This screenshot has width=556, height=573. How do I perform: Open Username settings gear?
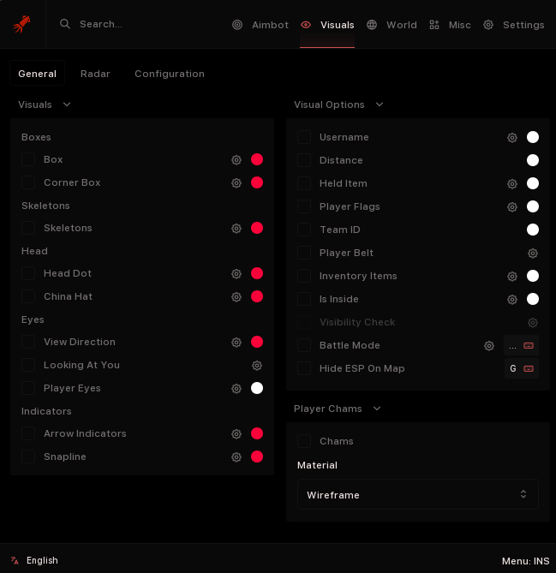pyautogui.click(x=512, y=137)
